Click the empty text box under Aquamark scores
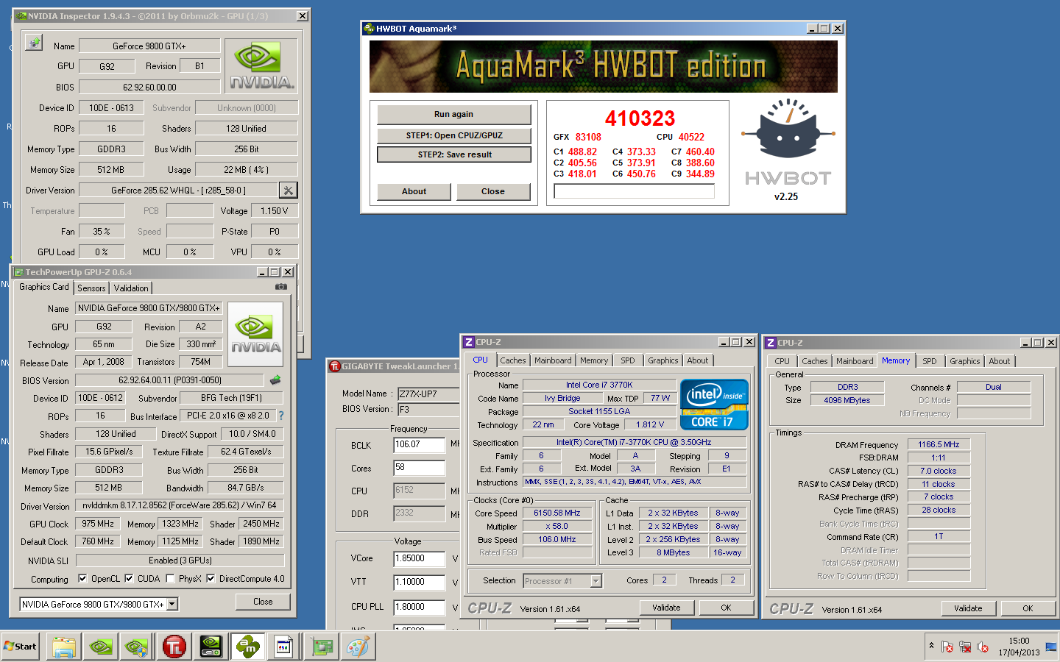This screenshot has width=1060, height=662. 635,191
